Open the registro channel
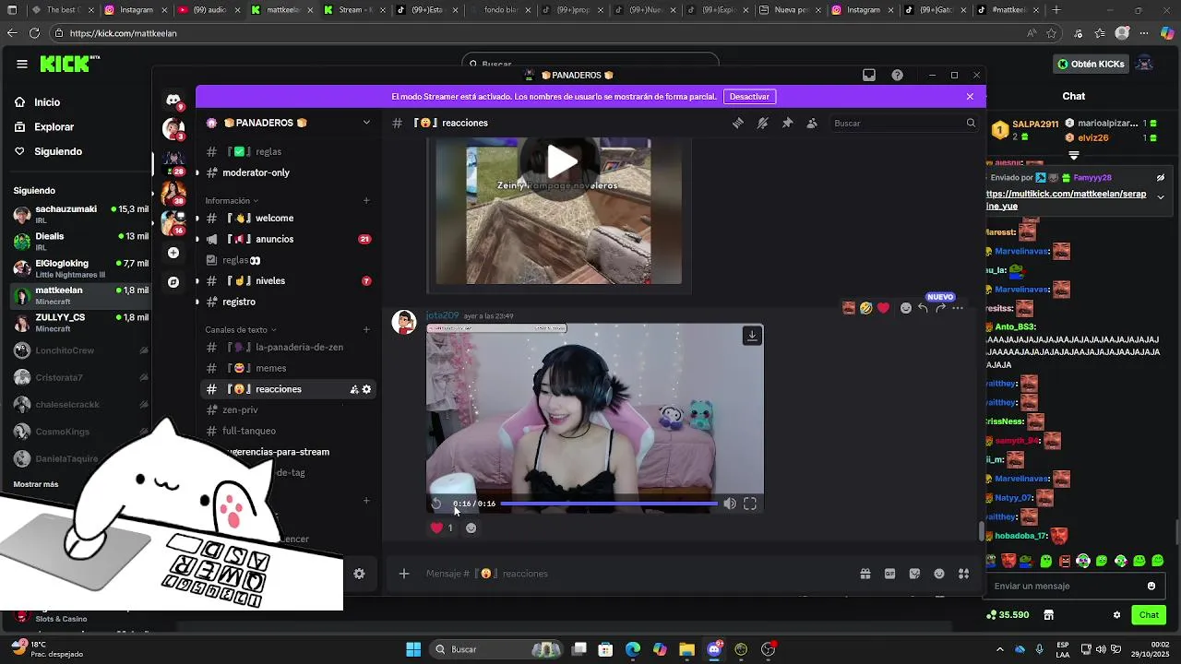 coord(288,302)
